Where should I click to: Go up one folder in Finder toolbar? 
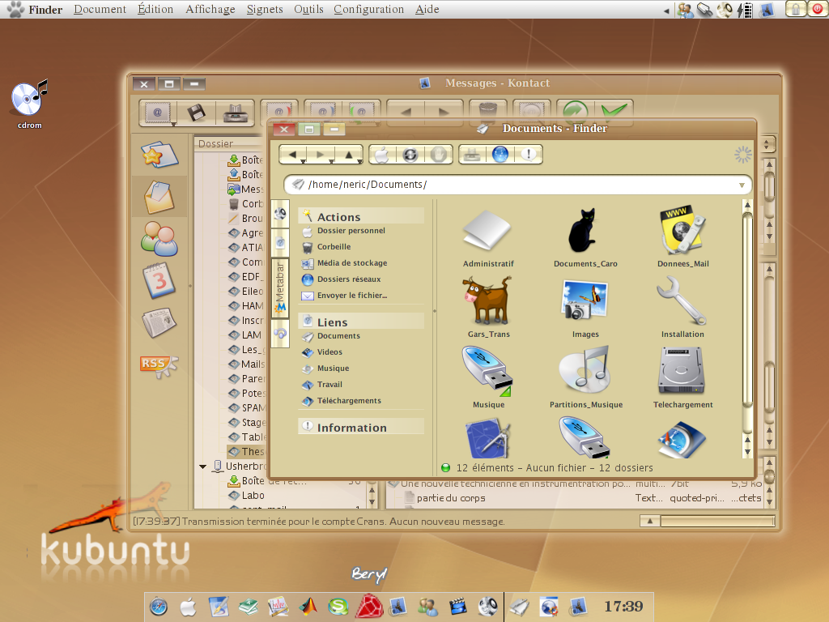(x=348, y=155)
